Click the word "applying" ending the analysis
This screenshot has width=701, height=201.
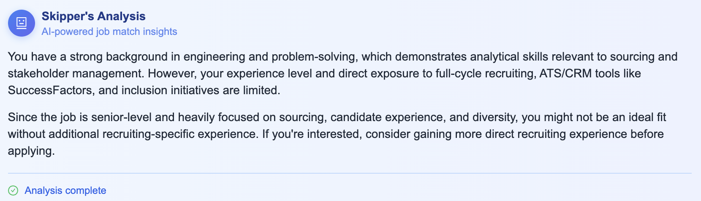(x=30, y=151)
